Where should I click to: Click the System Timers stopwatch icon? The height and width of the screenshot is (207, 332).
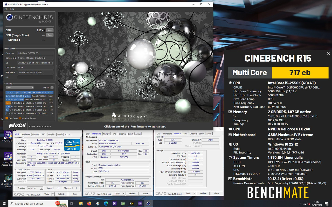click(230, 158)
